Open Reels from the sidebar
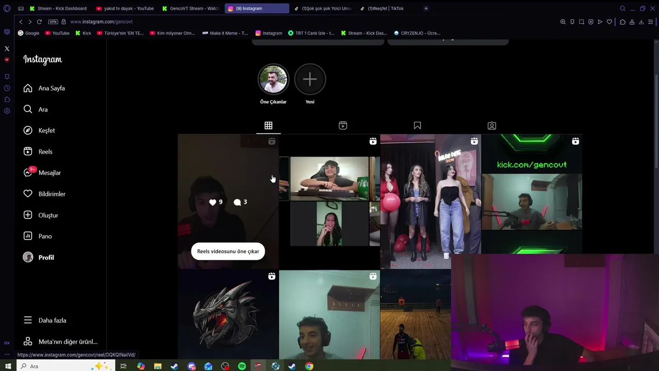The image size is (659, 371). click(x=38, y=151)
